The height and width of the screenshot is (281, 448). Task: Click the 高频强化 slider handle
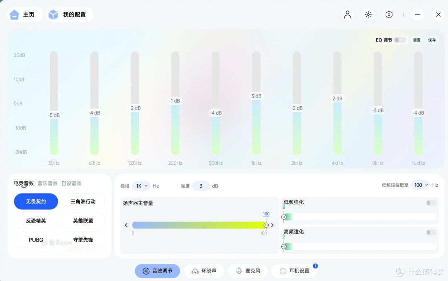[x=284, y=247]
